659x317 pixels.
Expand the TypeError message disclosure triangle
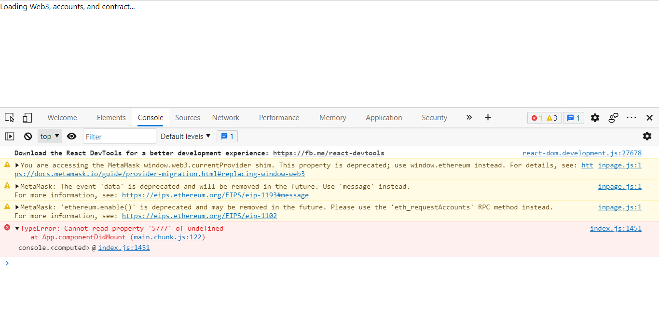click(x=16, y=228)
